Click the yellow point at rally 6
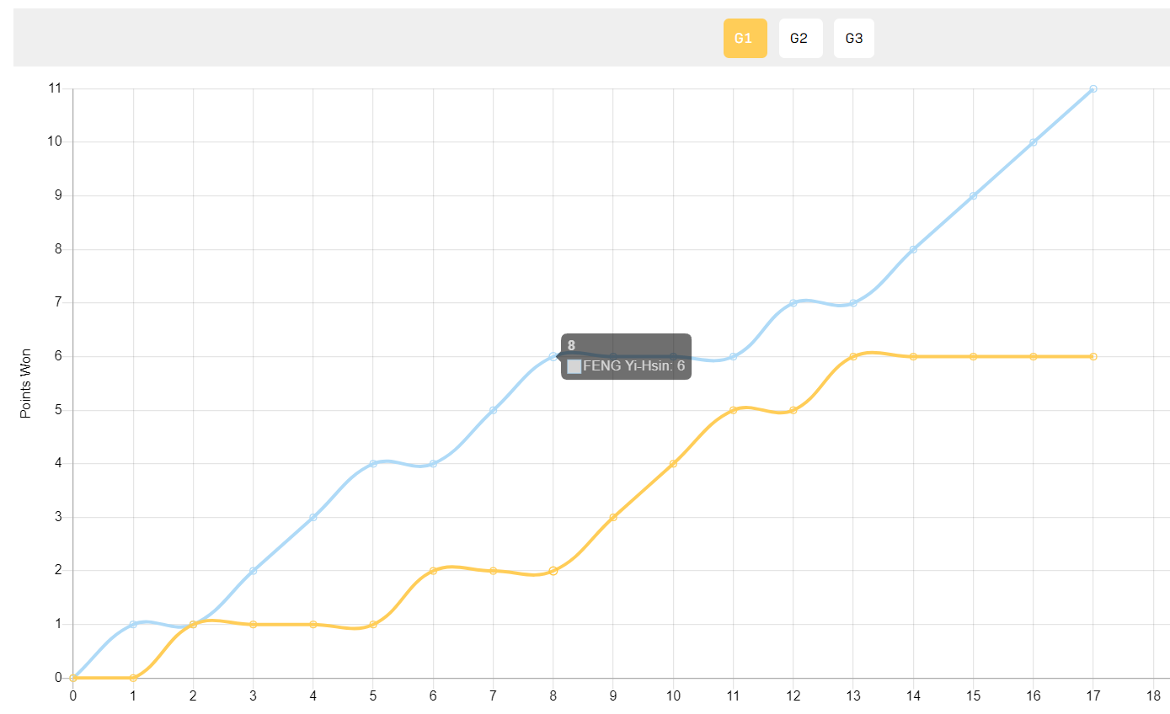Image resolution: width=1170 pixels, height=714 pixels. [x=433, y=571]
